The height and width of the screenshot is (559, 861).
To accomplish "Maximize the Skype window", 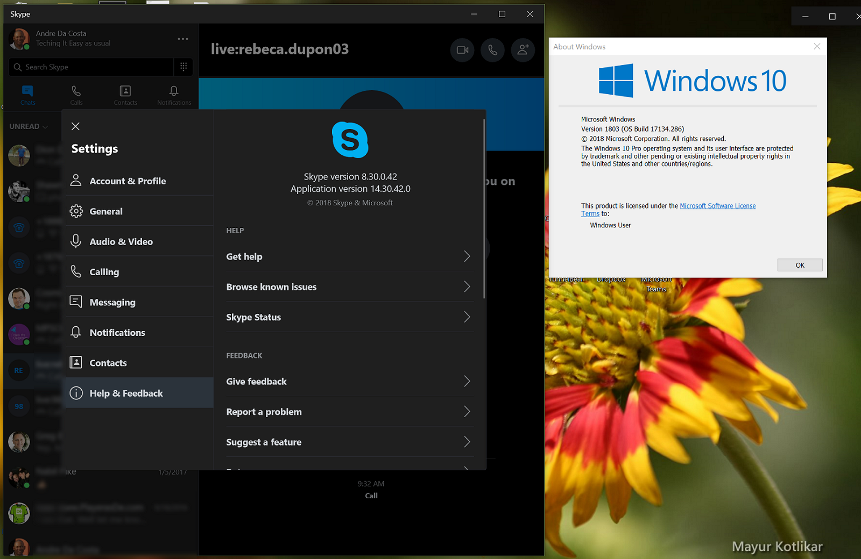I will point(502,14).
